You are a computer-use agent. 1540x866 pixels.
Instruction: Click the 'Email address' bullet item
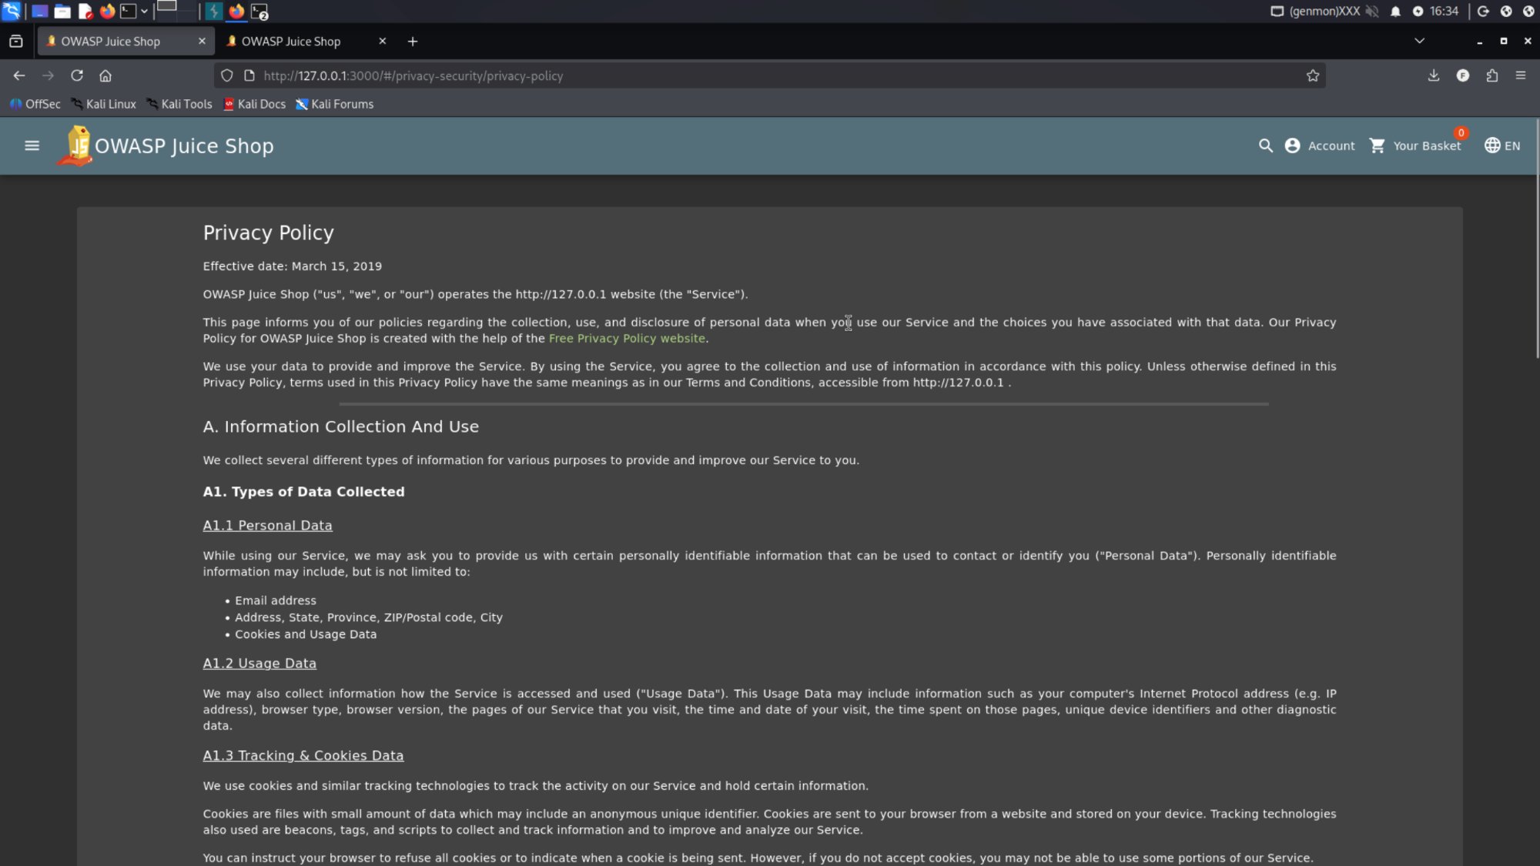click(275, 600)
